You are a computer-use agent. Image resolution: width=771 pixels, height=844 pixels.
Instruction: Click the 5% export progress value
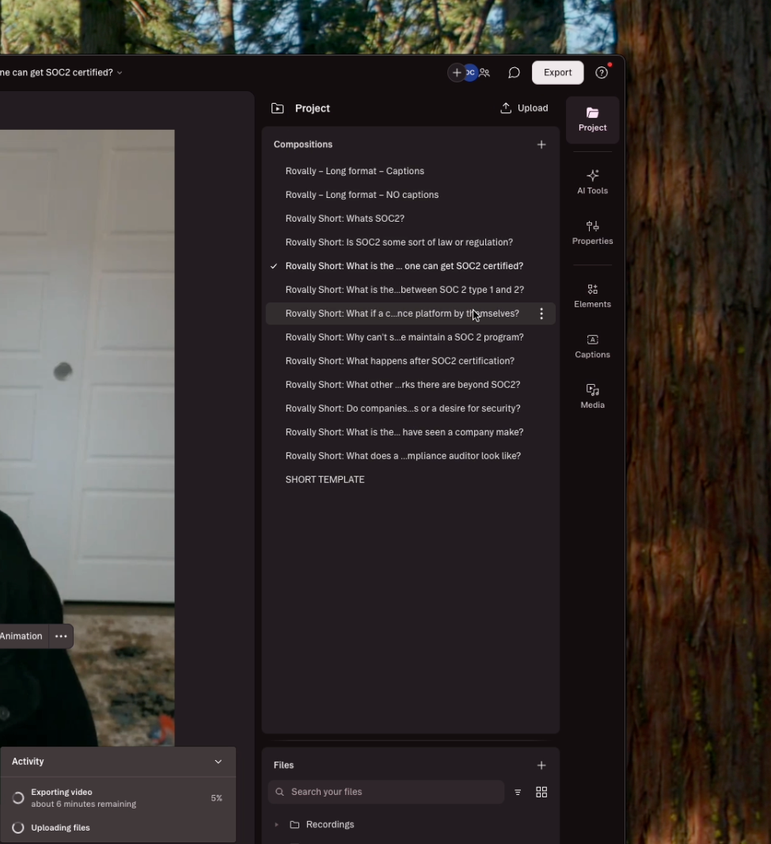pos(216,798)
